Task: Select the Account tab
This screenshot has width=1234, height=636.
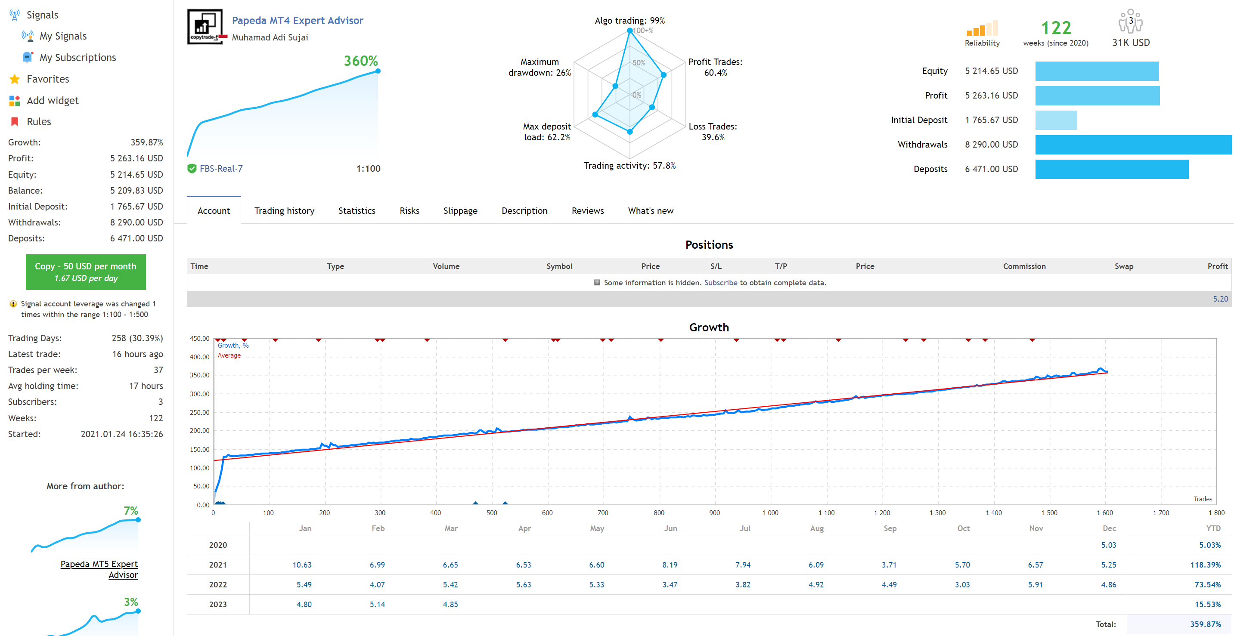Action: 214,211
